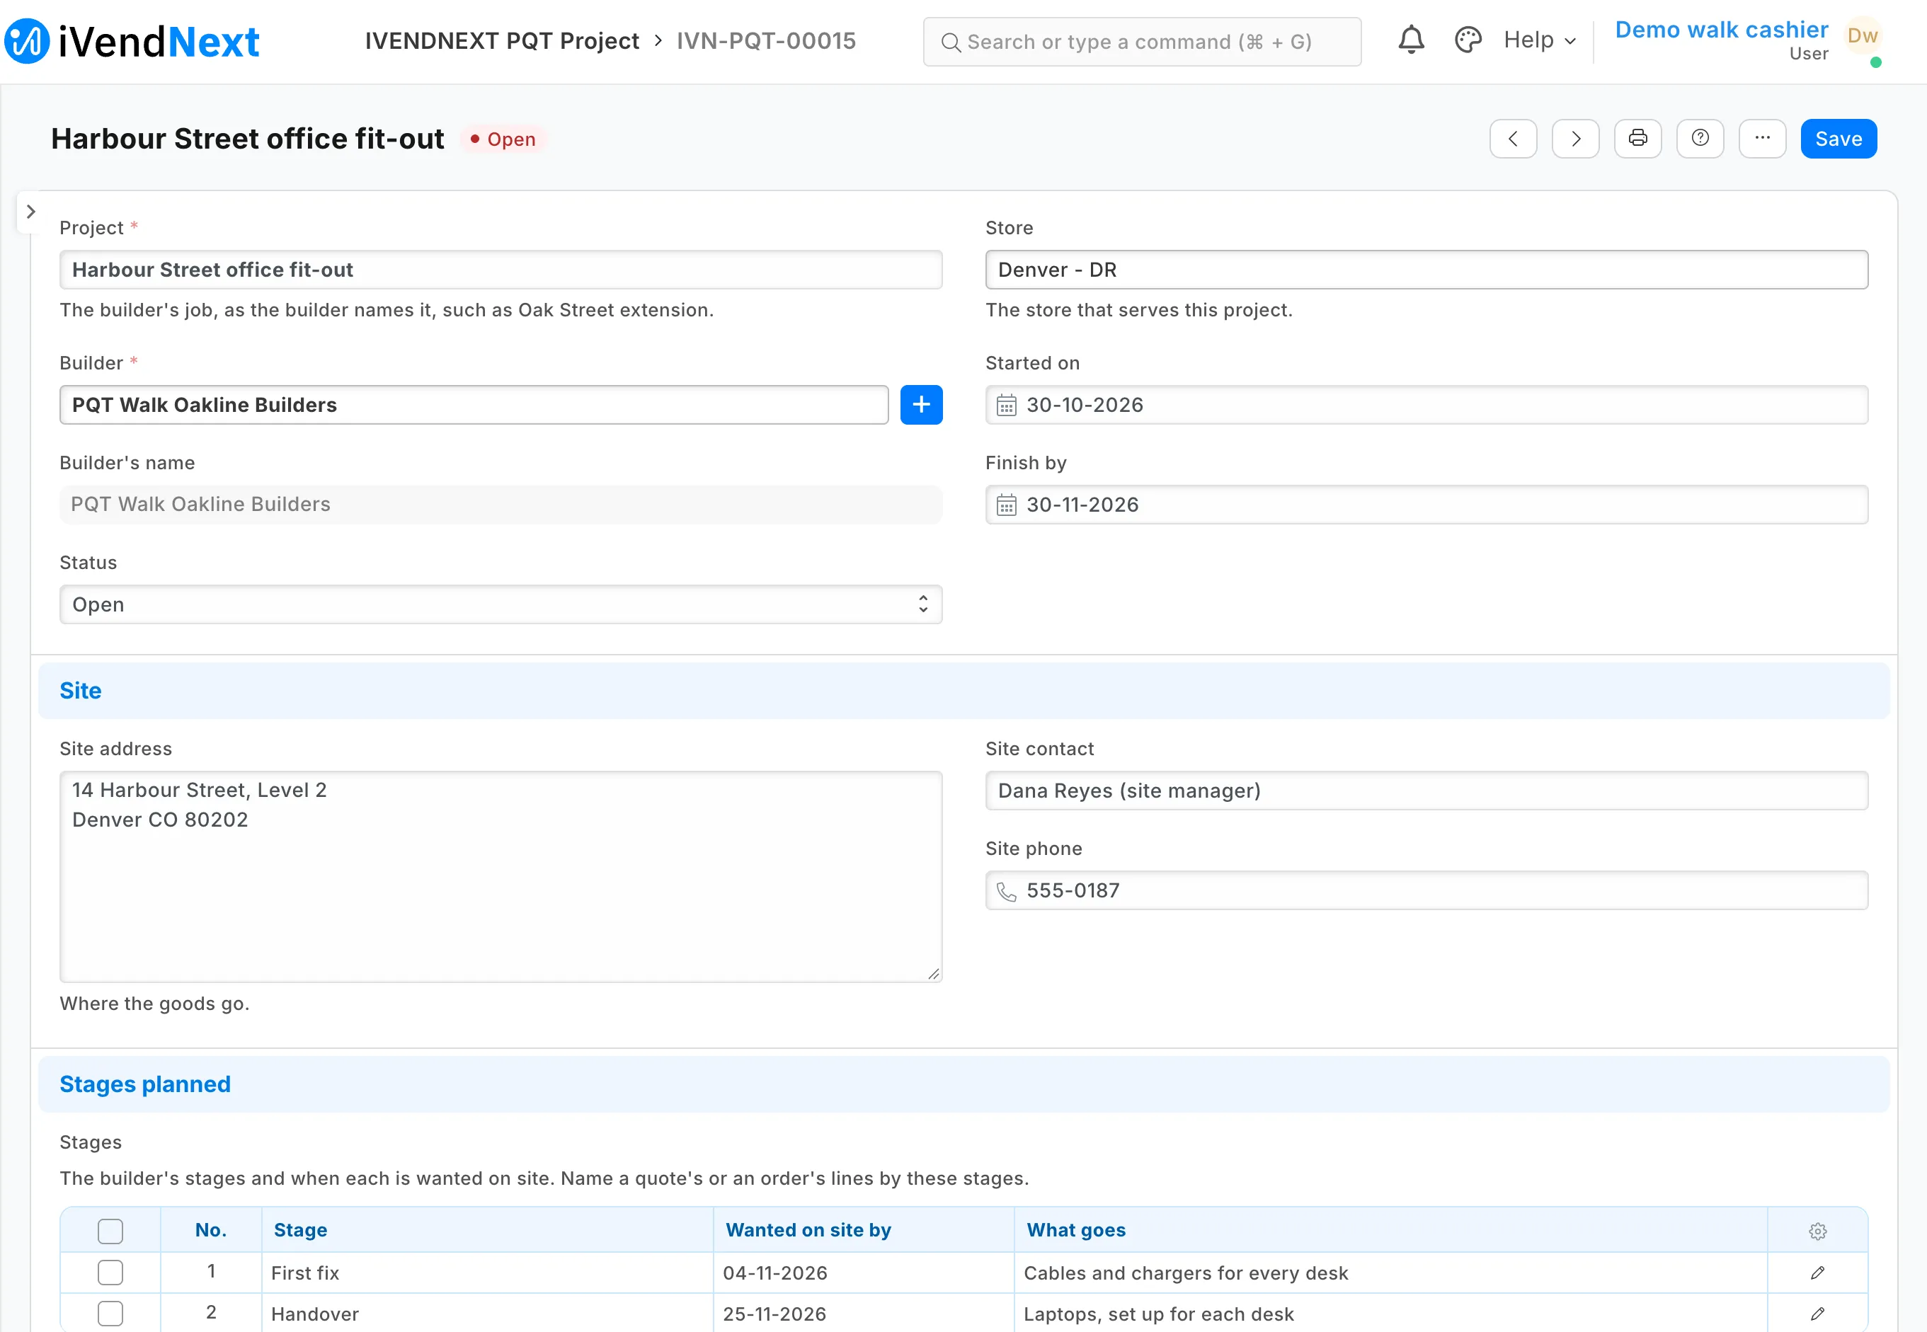Click the Builder's name read-only field
The width and height of the screenshot is (1927, 1332).
point(501,505)
